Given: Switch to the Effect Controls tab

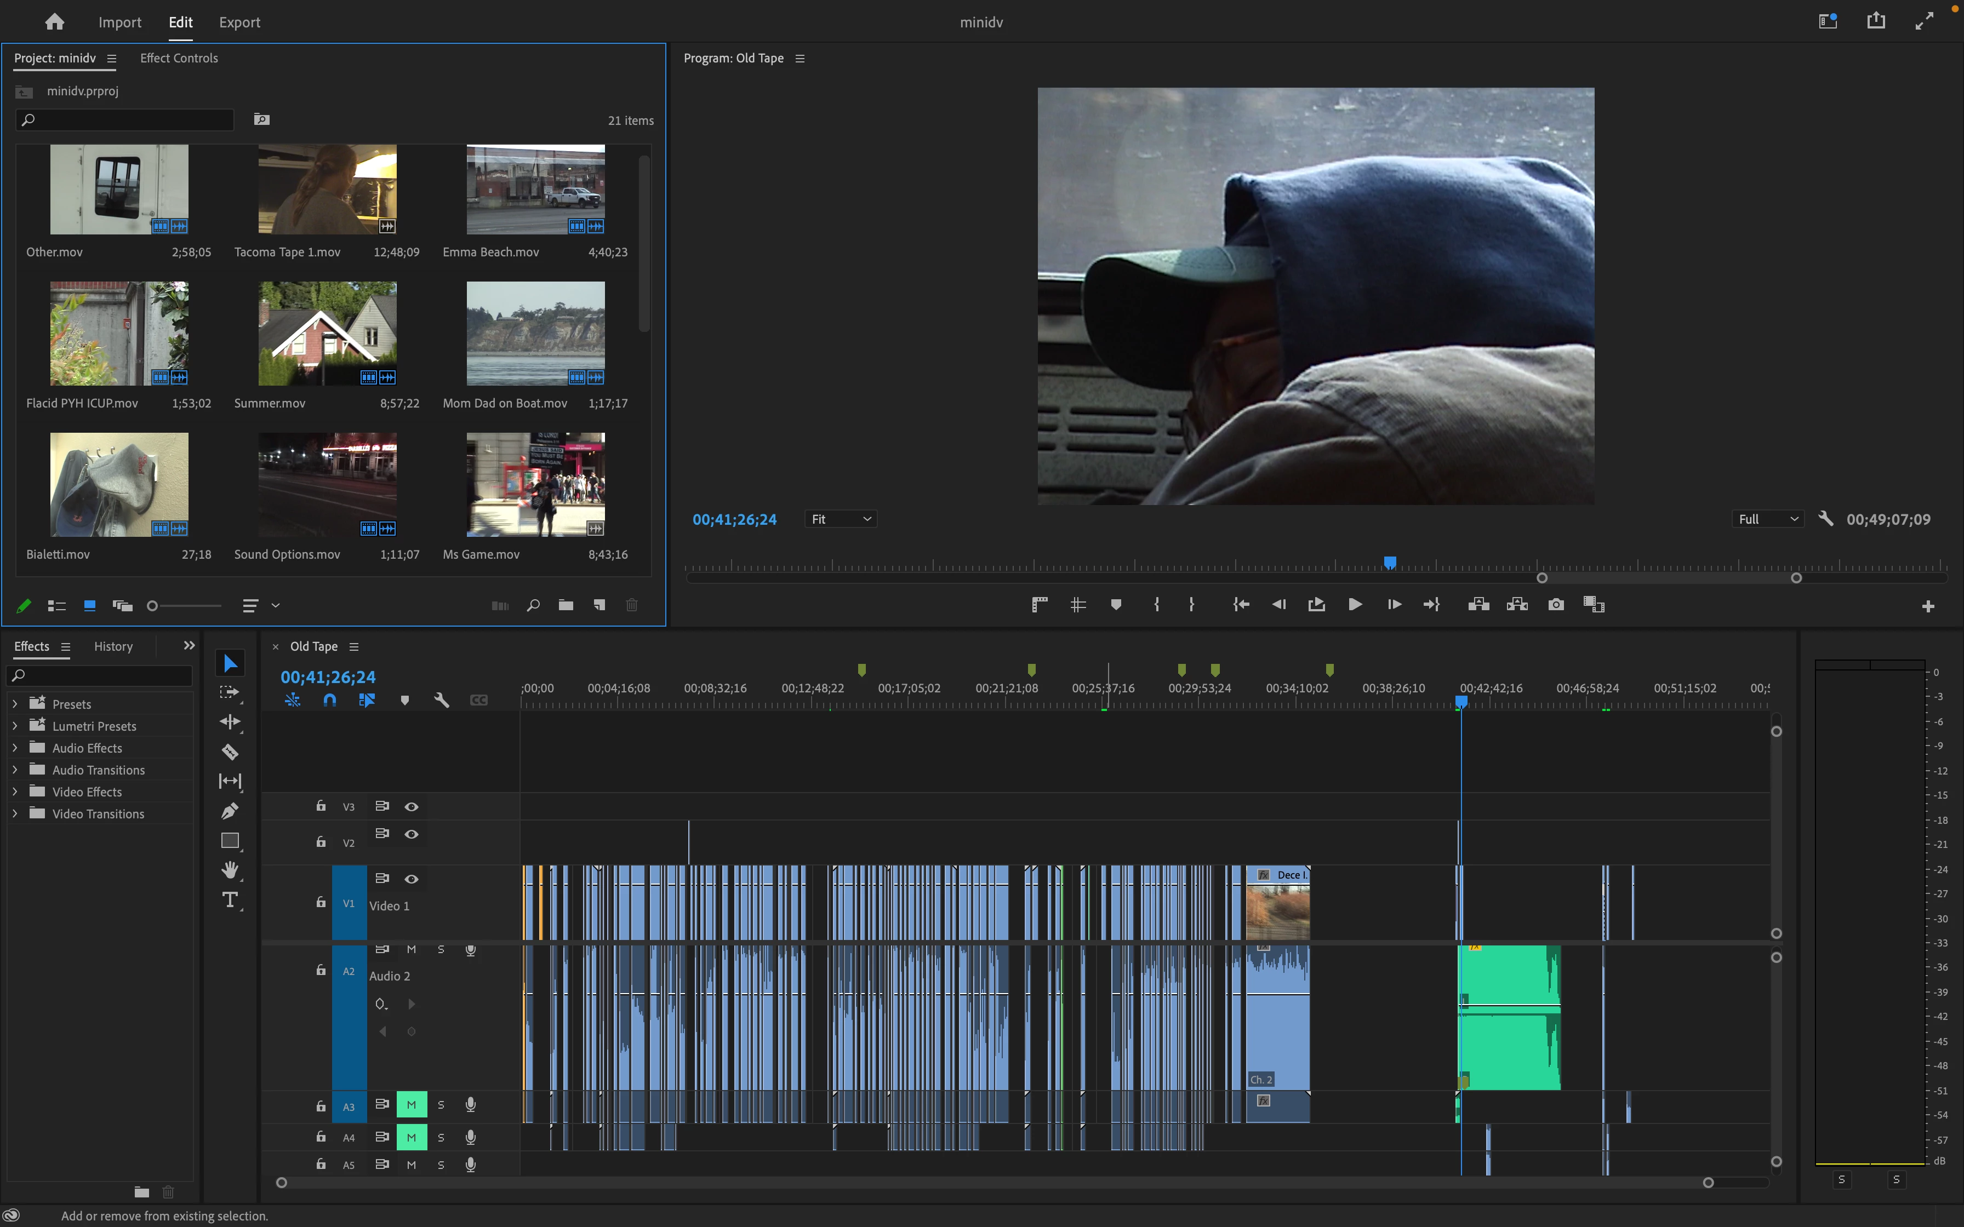Looking at the screenshot, I should pyautogui.click(x=179, y=59).
